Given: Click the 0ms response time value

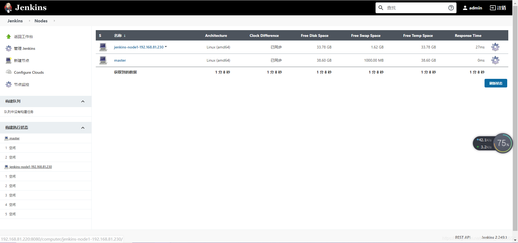Looking at the screenshot, I should (481, 60).
